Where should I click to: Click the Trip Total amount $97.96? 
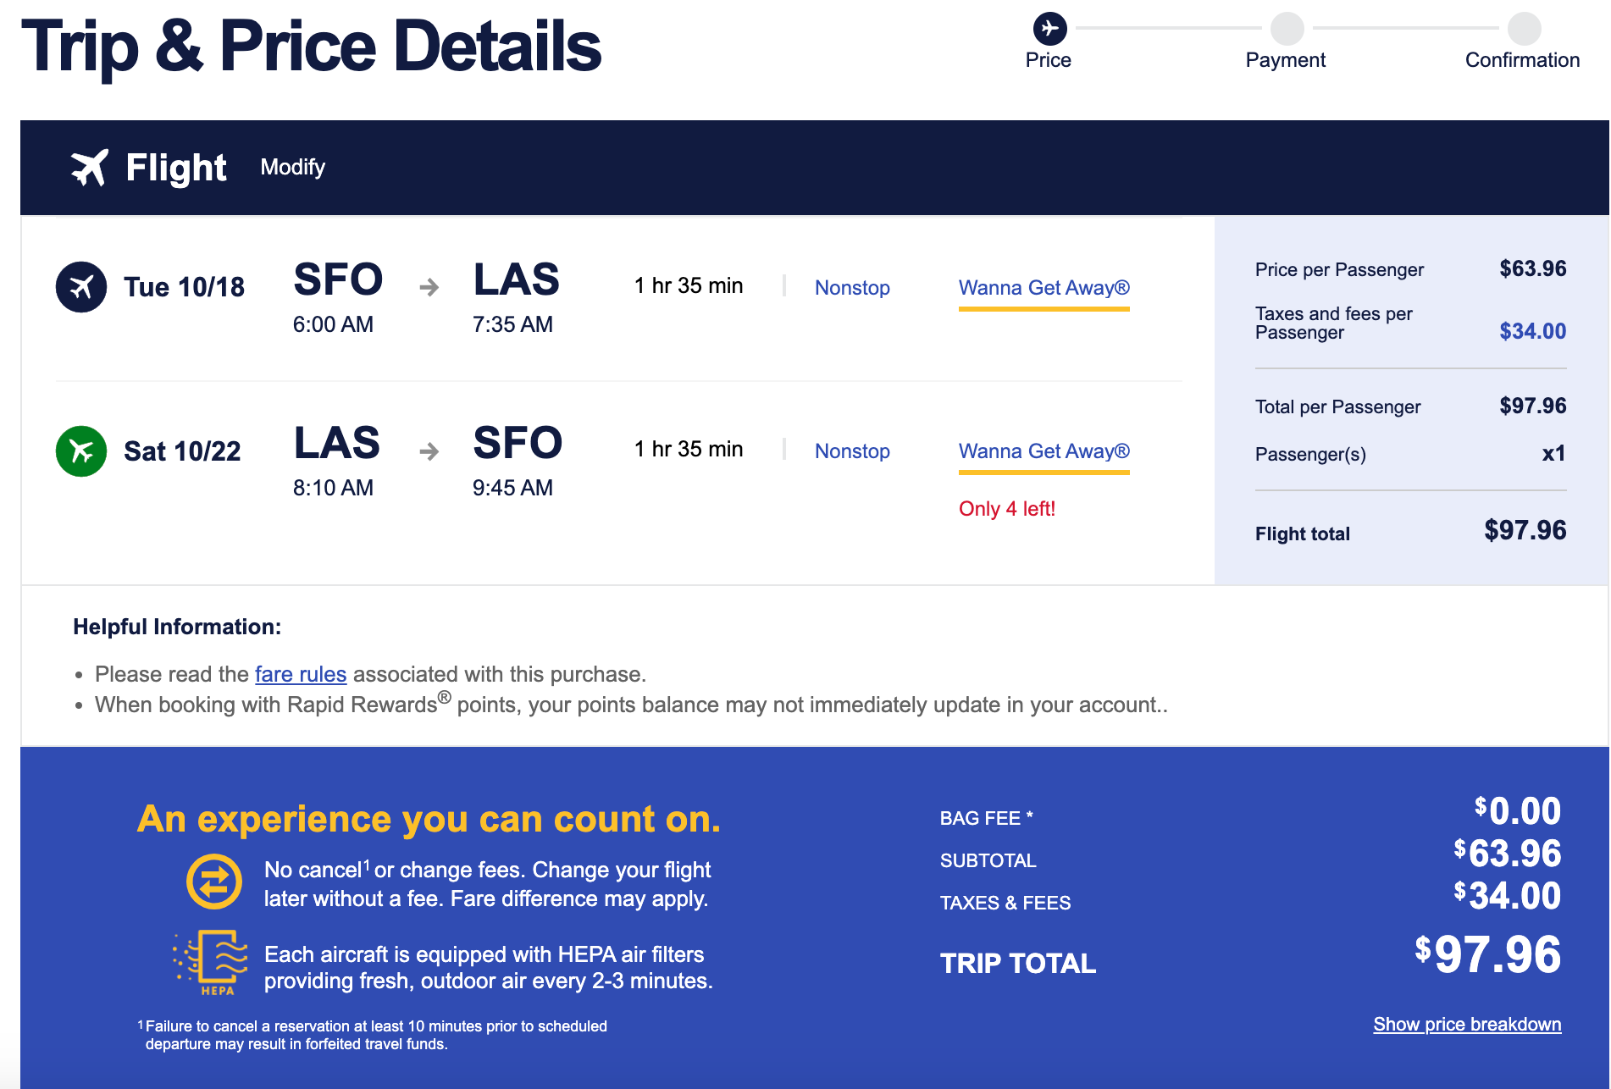(1487, 955)
